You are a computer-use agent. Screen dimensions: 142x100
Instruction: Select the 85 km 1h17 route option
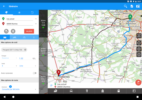[x=43, y=52]
